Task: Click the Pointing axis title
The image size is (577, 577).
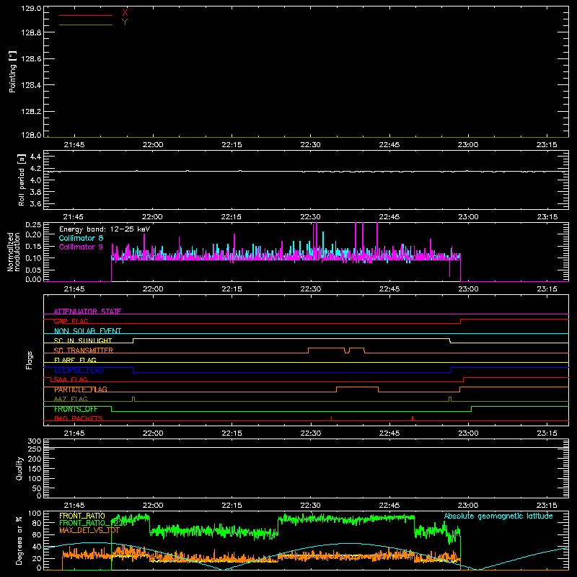Action: point(12,71)
